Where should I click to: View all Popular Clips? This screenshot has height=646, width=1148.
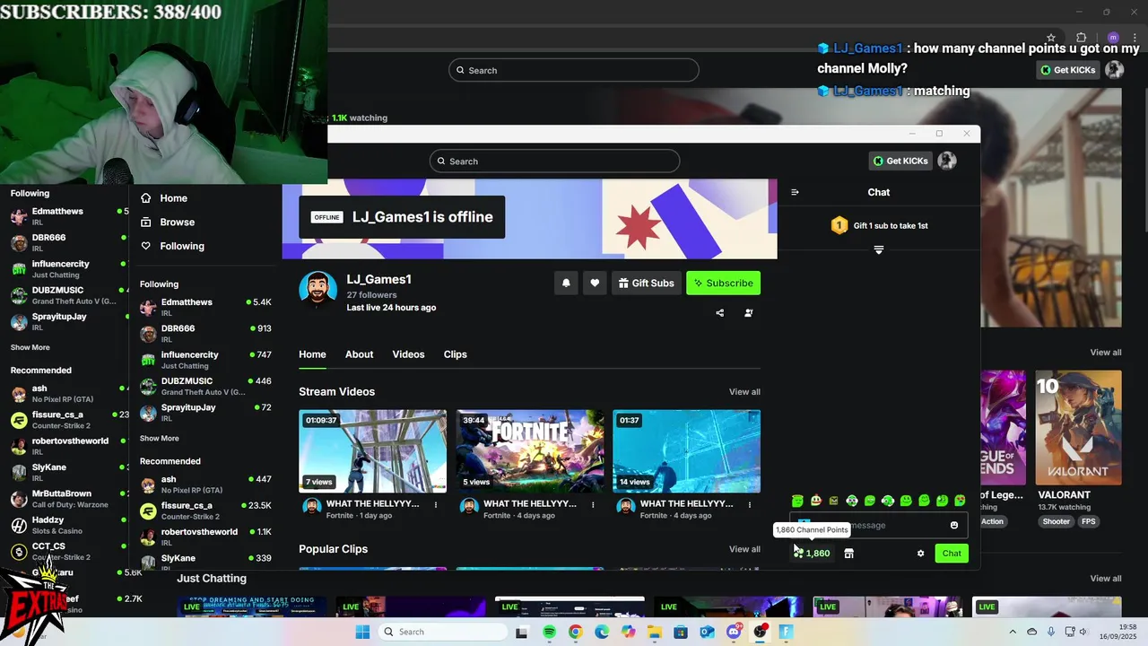744,549
